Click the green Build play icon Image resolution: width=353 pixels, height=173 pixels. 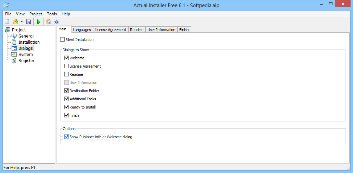39,22
